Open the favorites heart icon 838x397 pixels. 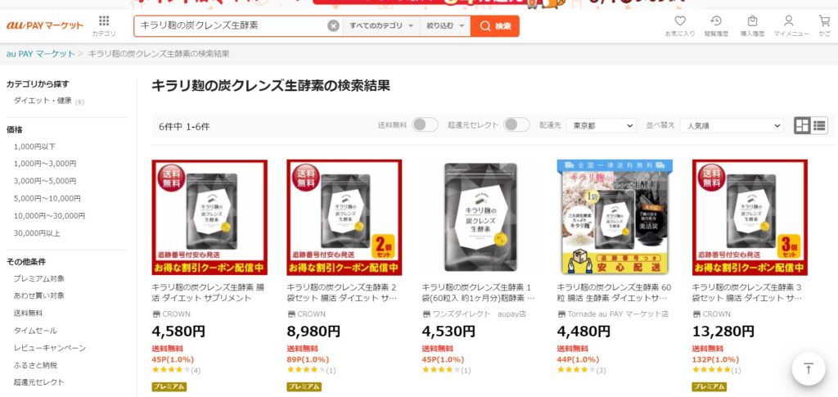[x=680, y=21]
